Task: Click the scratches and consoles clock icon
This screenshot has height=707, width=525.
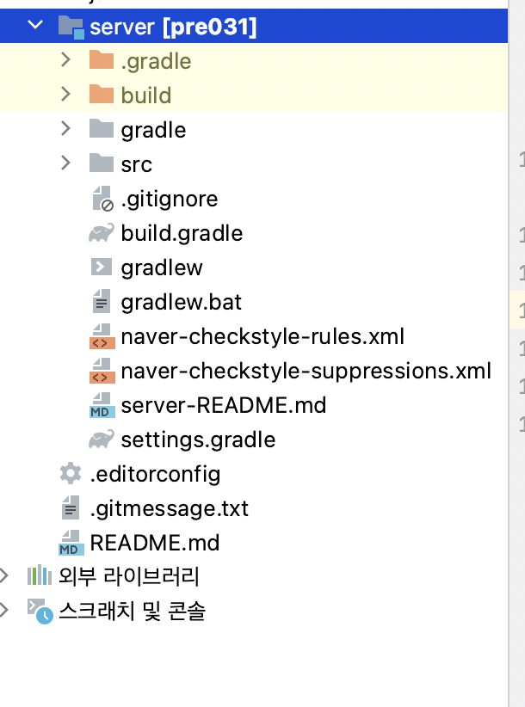Action: (40, 611)
